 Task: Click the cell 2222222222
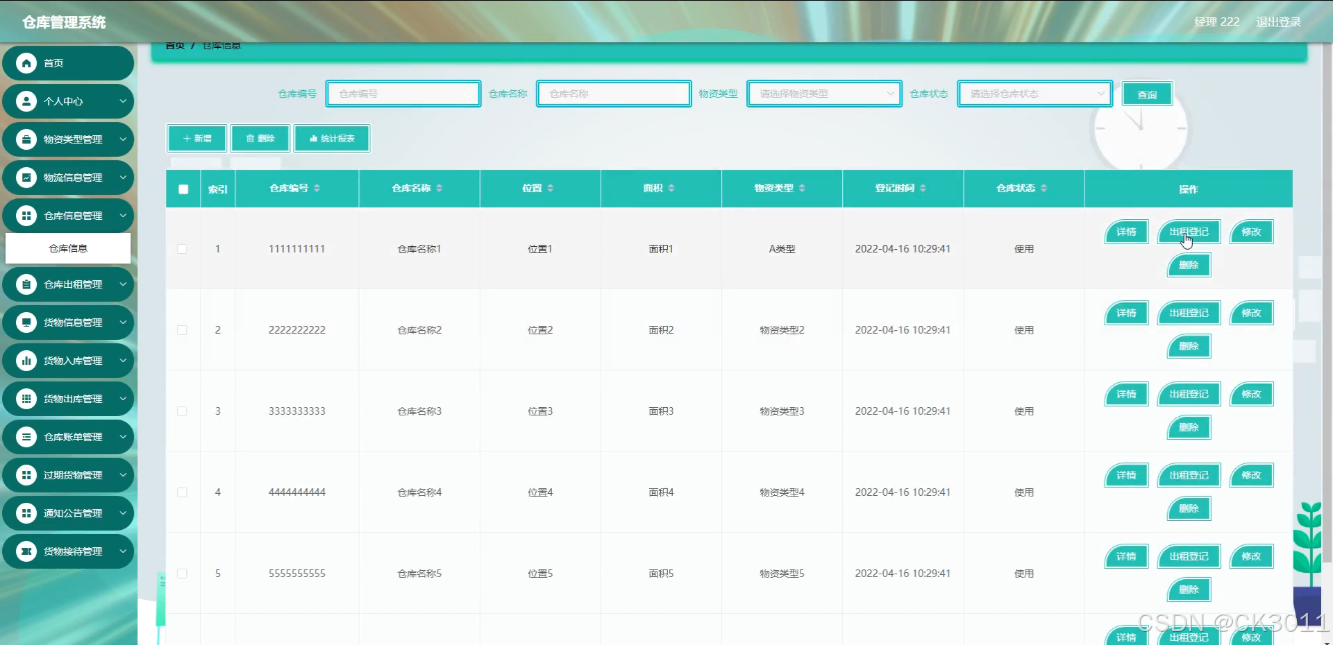[x=297, y=330]
